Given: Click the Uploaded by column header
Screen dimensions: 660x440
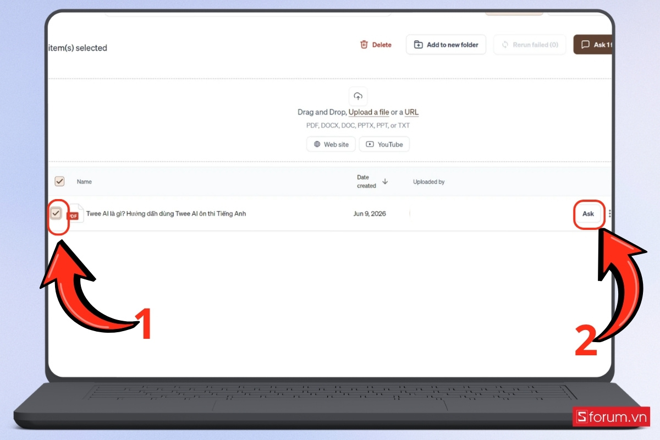Looking at the screenshot, I should pos(428,182).
